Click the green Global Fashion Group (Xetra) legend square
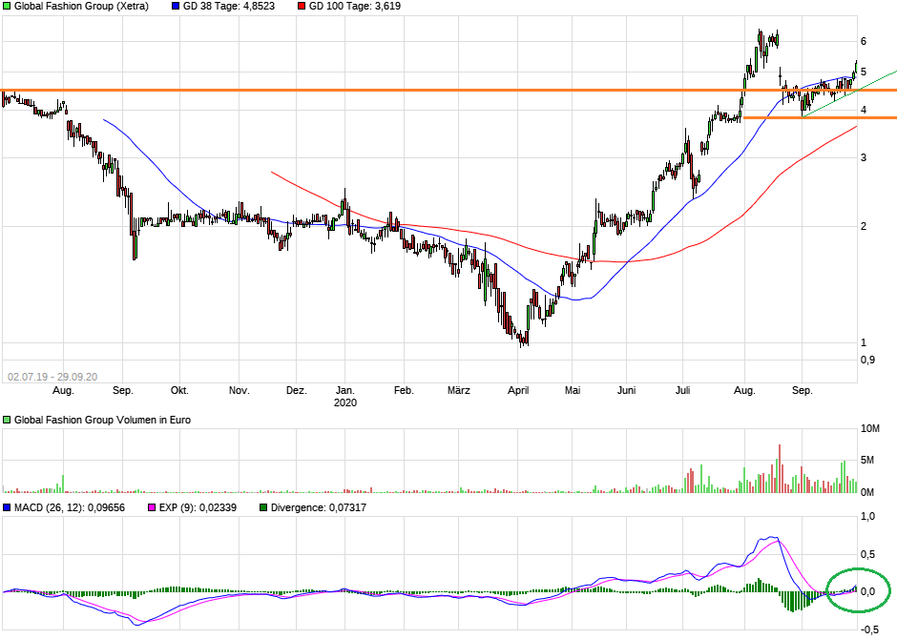The image size is (897, 639). [7, 7]
